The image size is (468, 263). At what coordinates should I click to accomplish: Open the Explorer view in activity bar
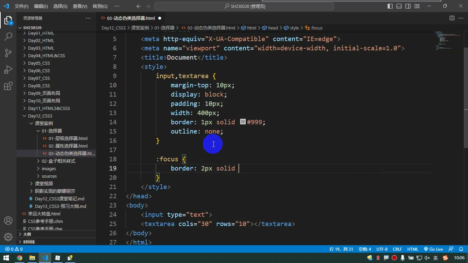click(x=8, y=20)
